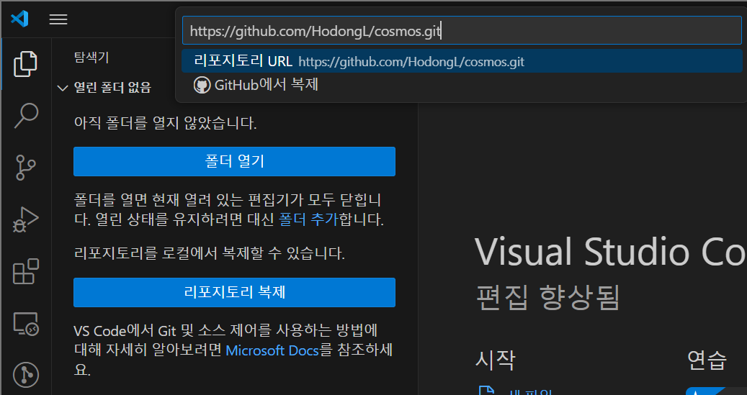Viewport: 747px width, 395px height.
Task: Open the Source Control view
Action: tap(26, 168)
